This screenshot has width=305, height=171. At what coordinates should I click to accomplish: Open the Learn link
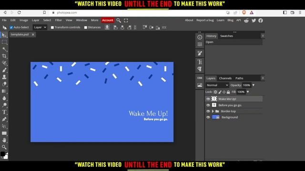[221, 20]
